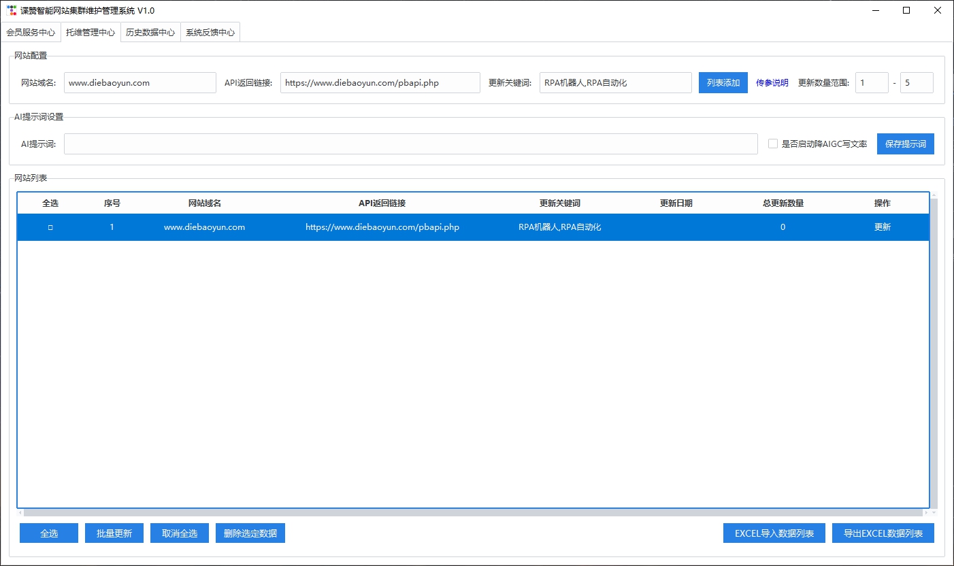Click the 网站域名 column header
Viewport: 954px width, 566px height.
point(205,203)
